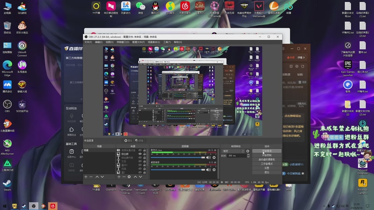The height and width of the screenshot is (210, 374).
Task: Adjust 桌面音频 volume slider
Action: tap(178, 169)
